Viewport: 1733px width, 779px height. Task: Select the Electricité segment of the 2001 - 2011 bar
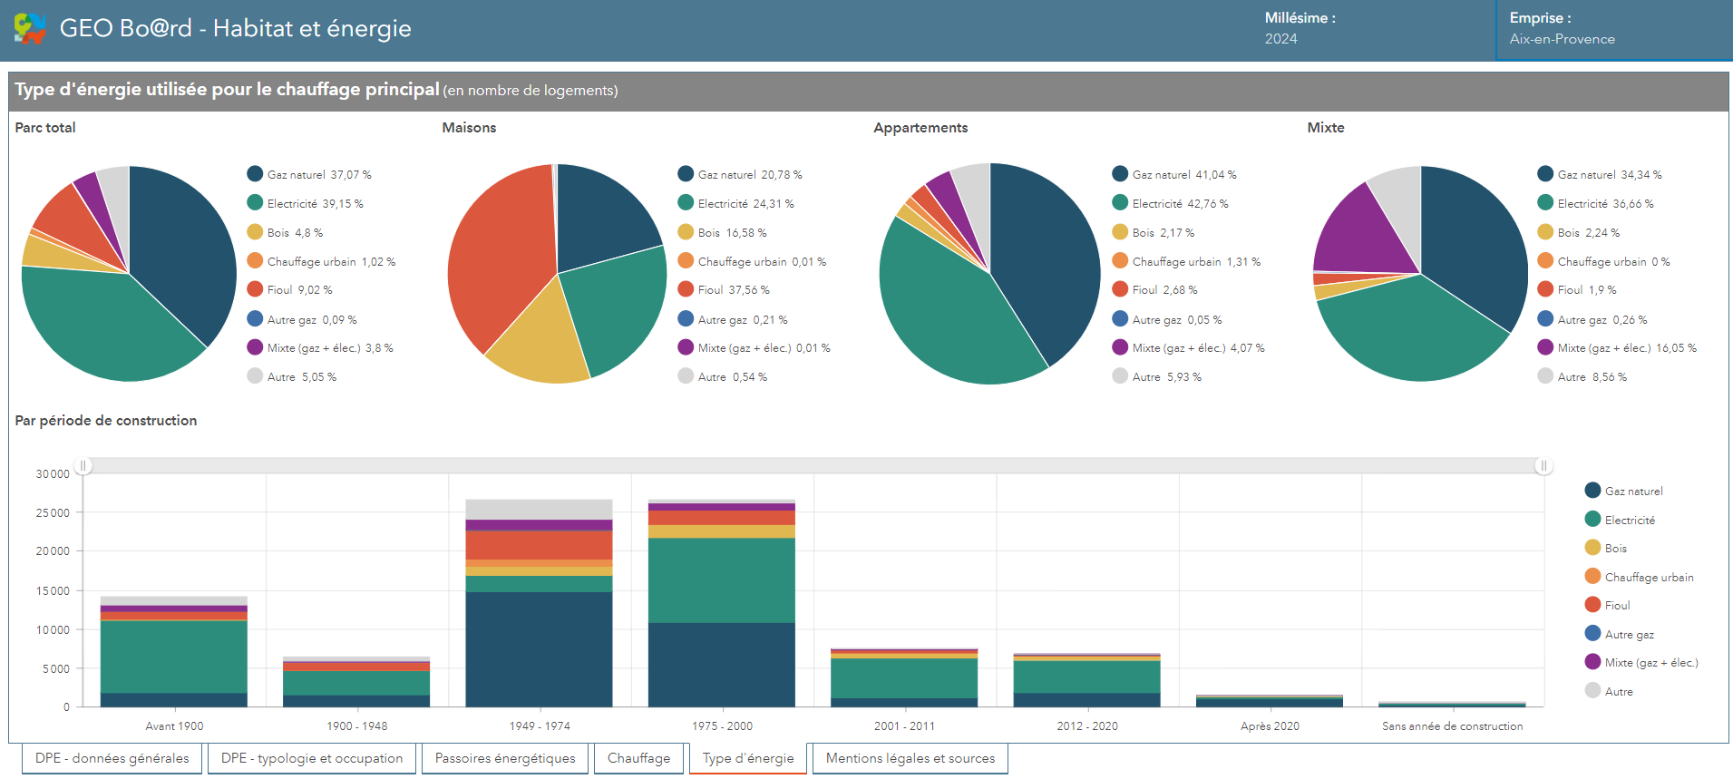[904, 678]
